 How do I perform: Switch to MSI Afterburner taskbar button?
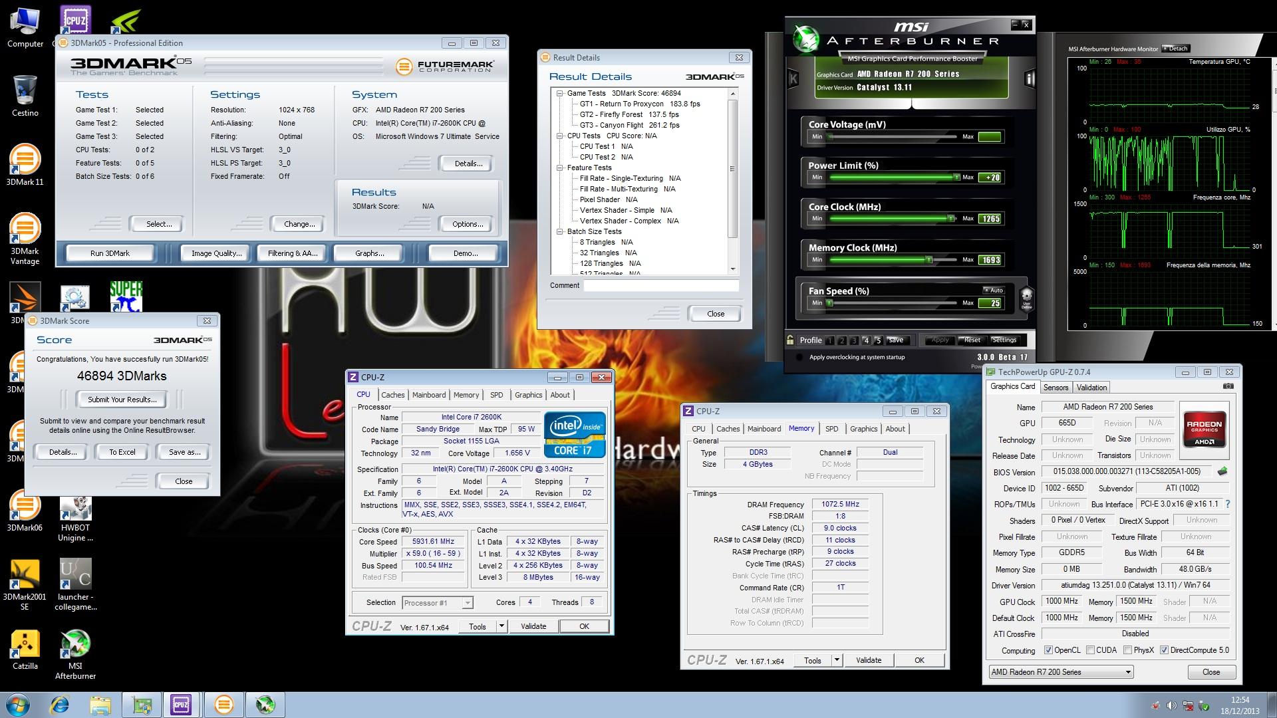(265, 704)
